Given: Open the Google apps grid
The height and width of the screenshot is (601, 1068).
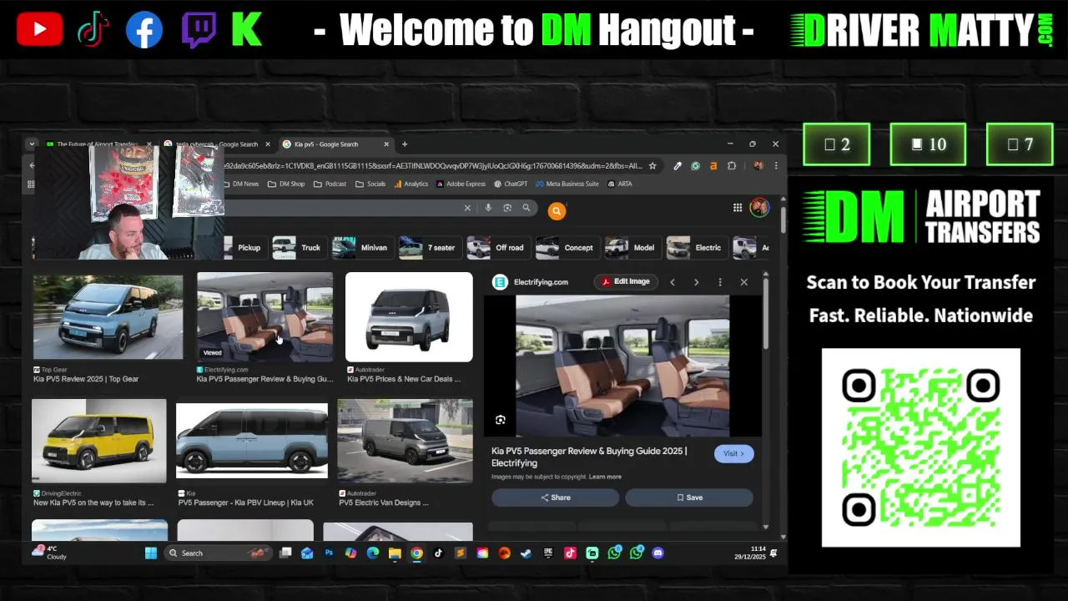Looking at the screenshot, I should pos(738,208).
